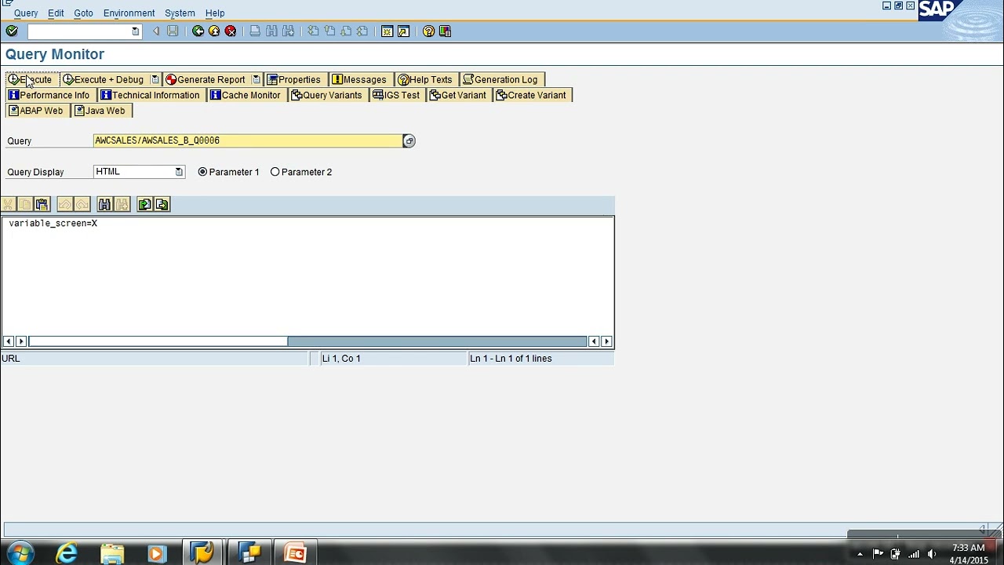
Task: Select the Parameter 2 radio button
Action: click(275, 172)
